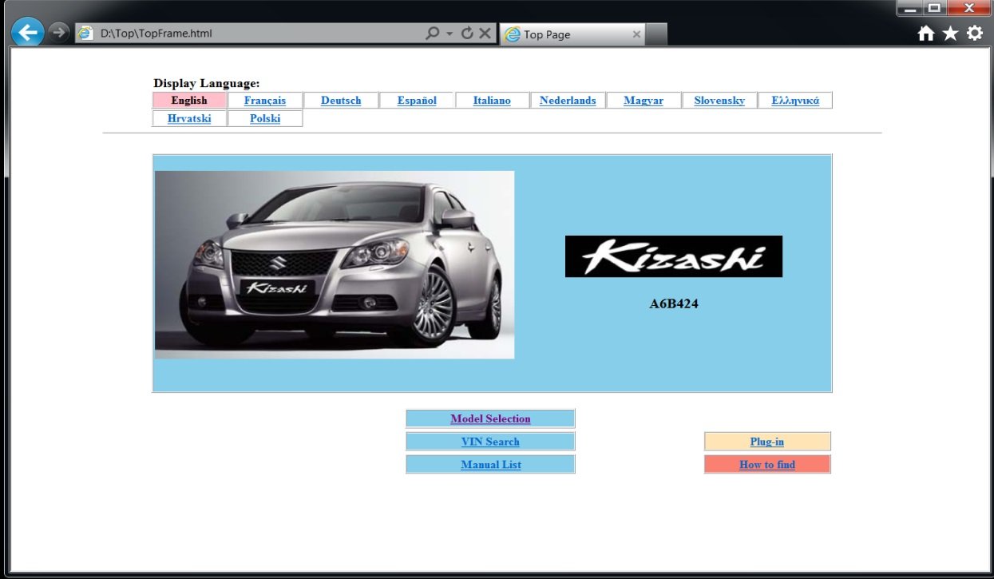Switch display language to Polski
This screenshot has height=579, width=994.
(x=265, y=119)
